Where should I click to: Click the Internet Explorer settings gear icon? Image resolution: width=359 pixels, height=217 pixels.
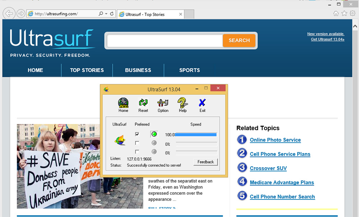(352, 13)
